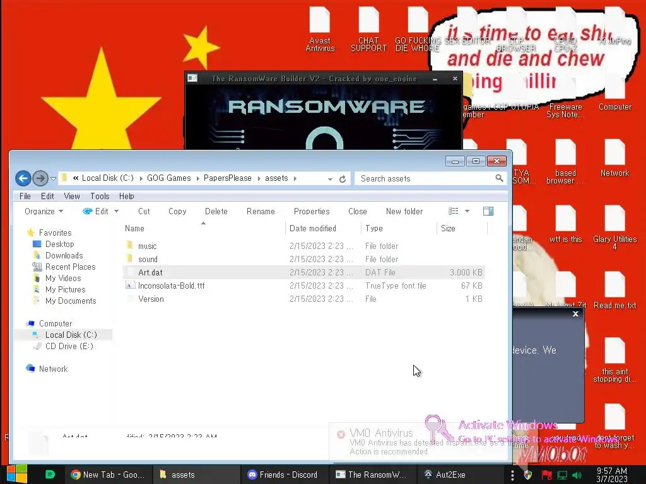Open the recent locations dropdown arrow
The image size is (646, 484).
(x=53, y=178)
